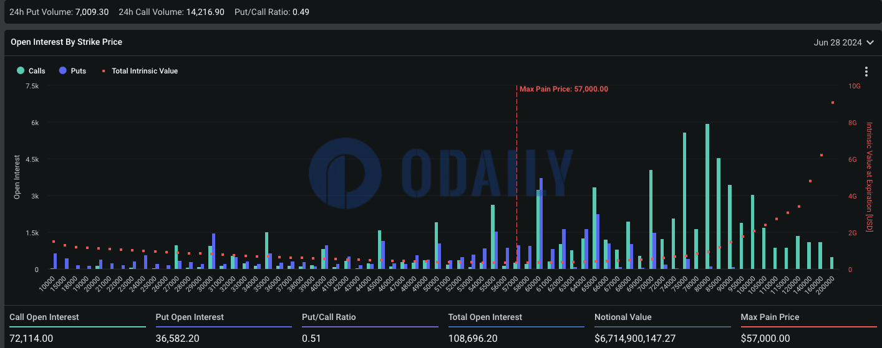Select the Calls bar at strike 55000
The image size is (882, 348).
492,237
